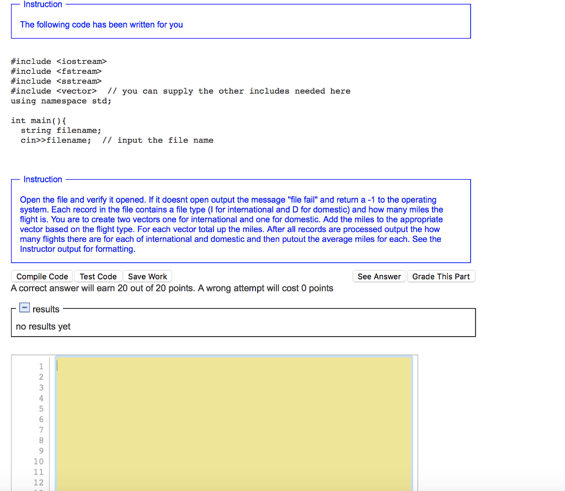Image resolution: width=565 pixels, height=491 pixels.
Task: Select line number 11 in editor gutter
Action: (x=39, y=472)
